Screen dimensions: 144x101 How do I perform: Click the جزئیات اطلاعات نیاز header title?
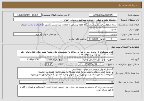pyautogui.click(x=127, y=5)
